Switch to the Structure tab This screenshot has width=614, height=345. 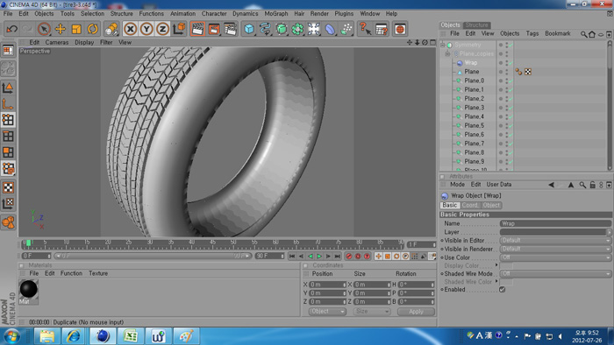coord(476,25)
